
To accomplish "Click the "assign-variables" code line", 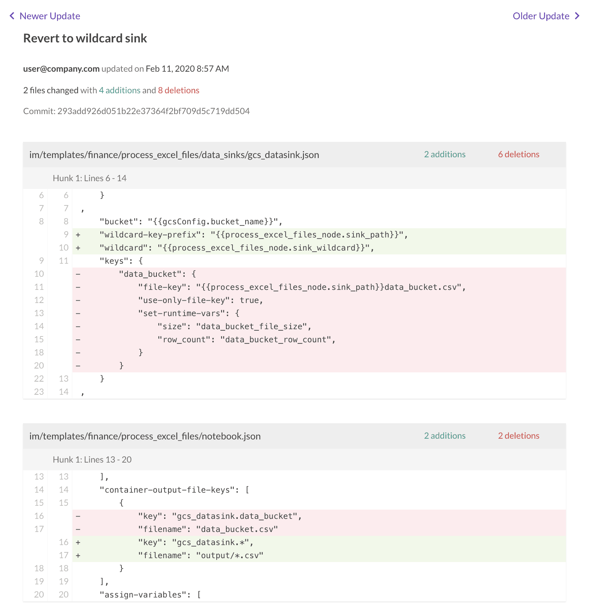I will 150,595.
